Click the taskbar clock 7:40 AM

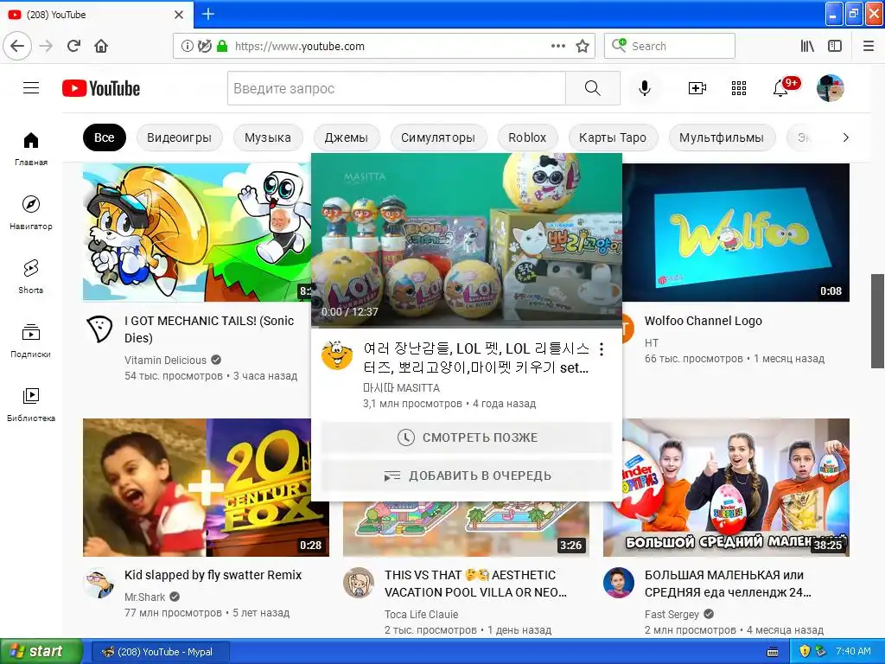tap(853, 651)
